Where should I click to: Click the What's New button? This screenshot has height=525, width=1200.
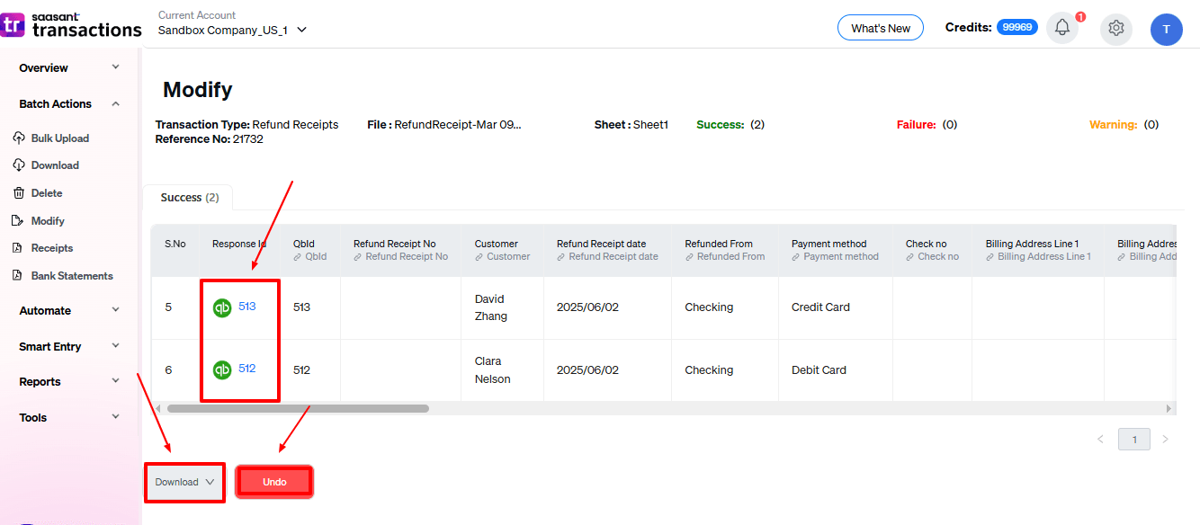880,28
